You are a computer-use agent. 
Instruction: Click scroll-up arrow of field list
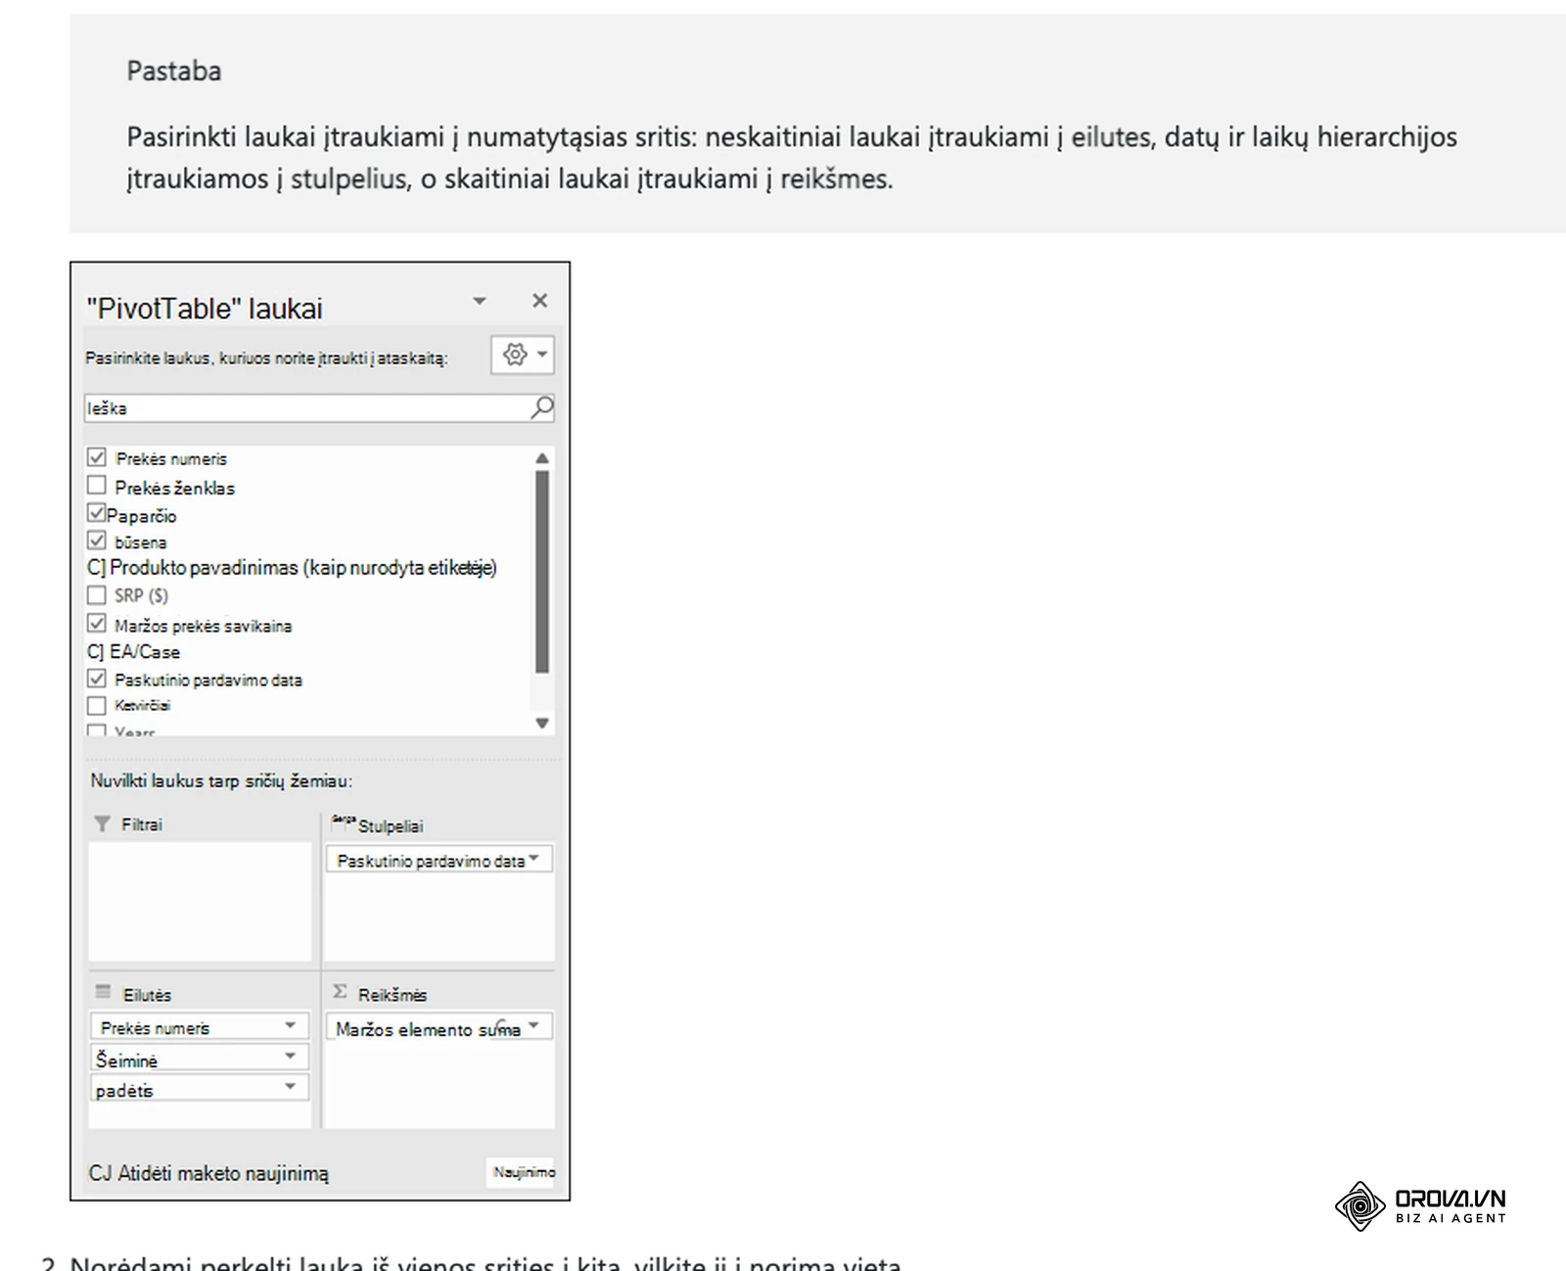pyautogui.click(x=542, y=458)
